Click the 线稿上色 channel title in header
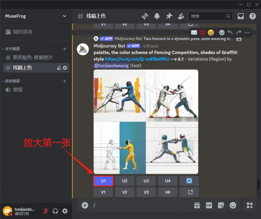 [x=96, y=16]
